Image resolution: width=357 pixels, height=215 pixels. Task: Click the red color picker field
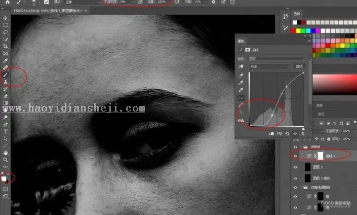tap(335, 84)
